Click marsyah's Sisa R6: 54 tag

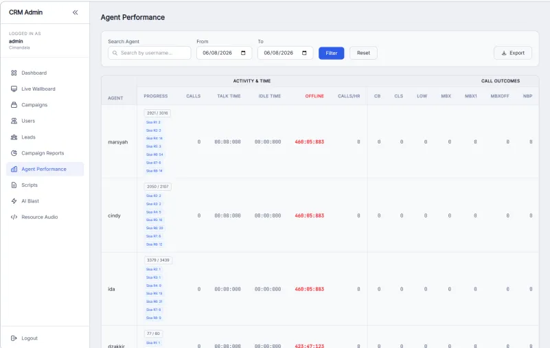(154, 154)
